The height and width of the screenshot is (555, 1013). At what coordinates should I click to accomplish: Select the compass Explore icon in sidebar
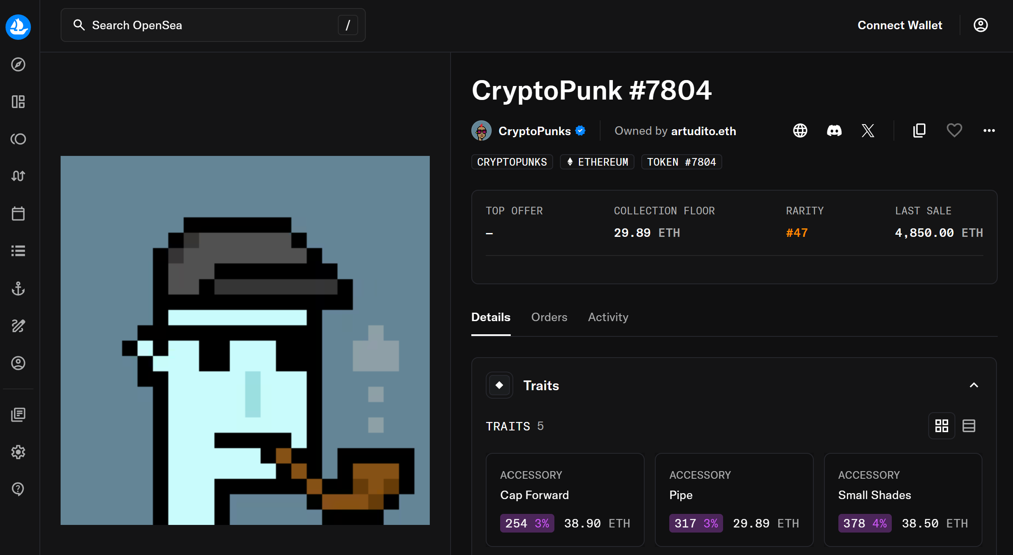(18, 64)
